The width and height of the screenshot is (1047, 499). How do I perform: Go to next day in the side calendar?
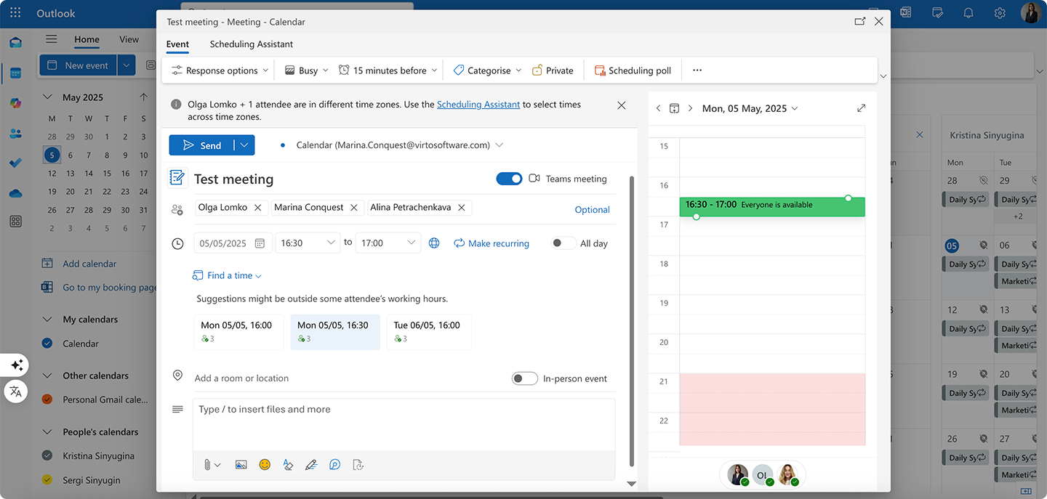pyautogui.click(x=690, y=108)
